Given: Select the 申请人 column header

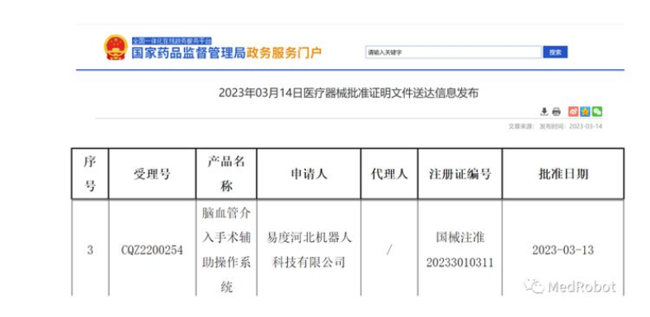Looking at the screenshot, I should (x=309, y=175).
